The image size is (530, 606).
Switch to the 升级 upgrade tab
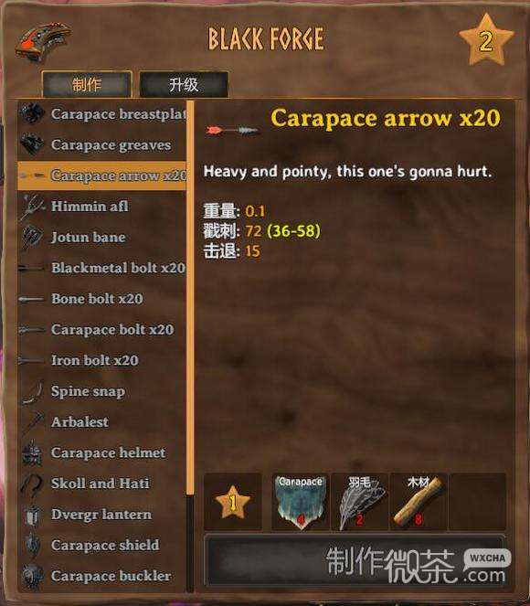point(184,84)
